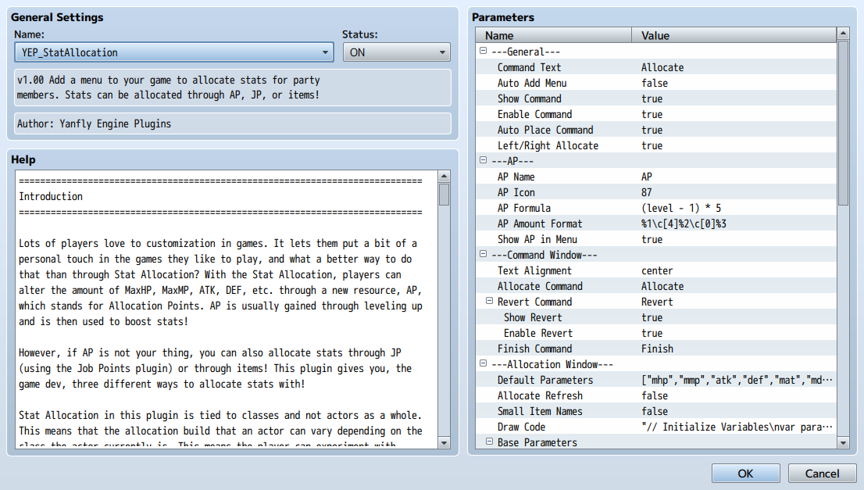This screenshot has width=864, height=490.
Task: Click the Help scrollbar down arrow
Action: 444,442
